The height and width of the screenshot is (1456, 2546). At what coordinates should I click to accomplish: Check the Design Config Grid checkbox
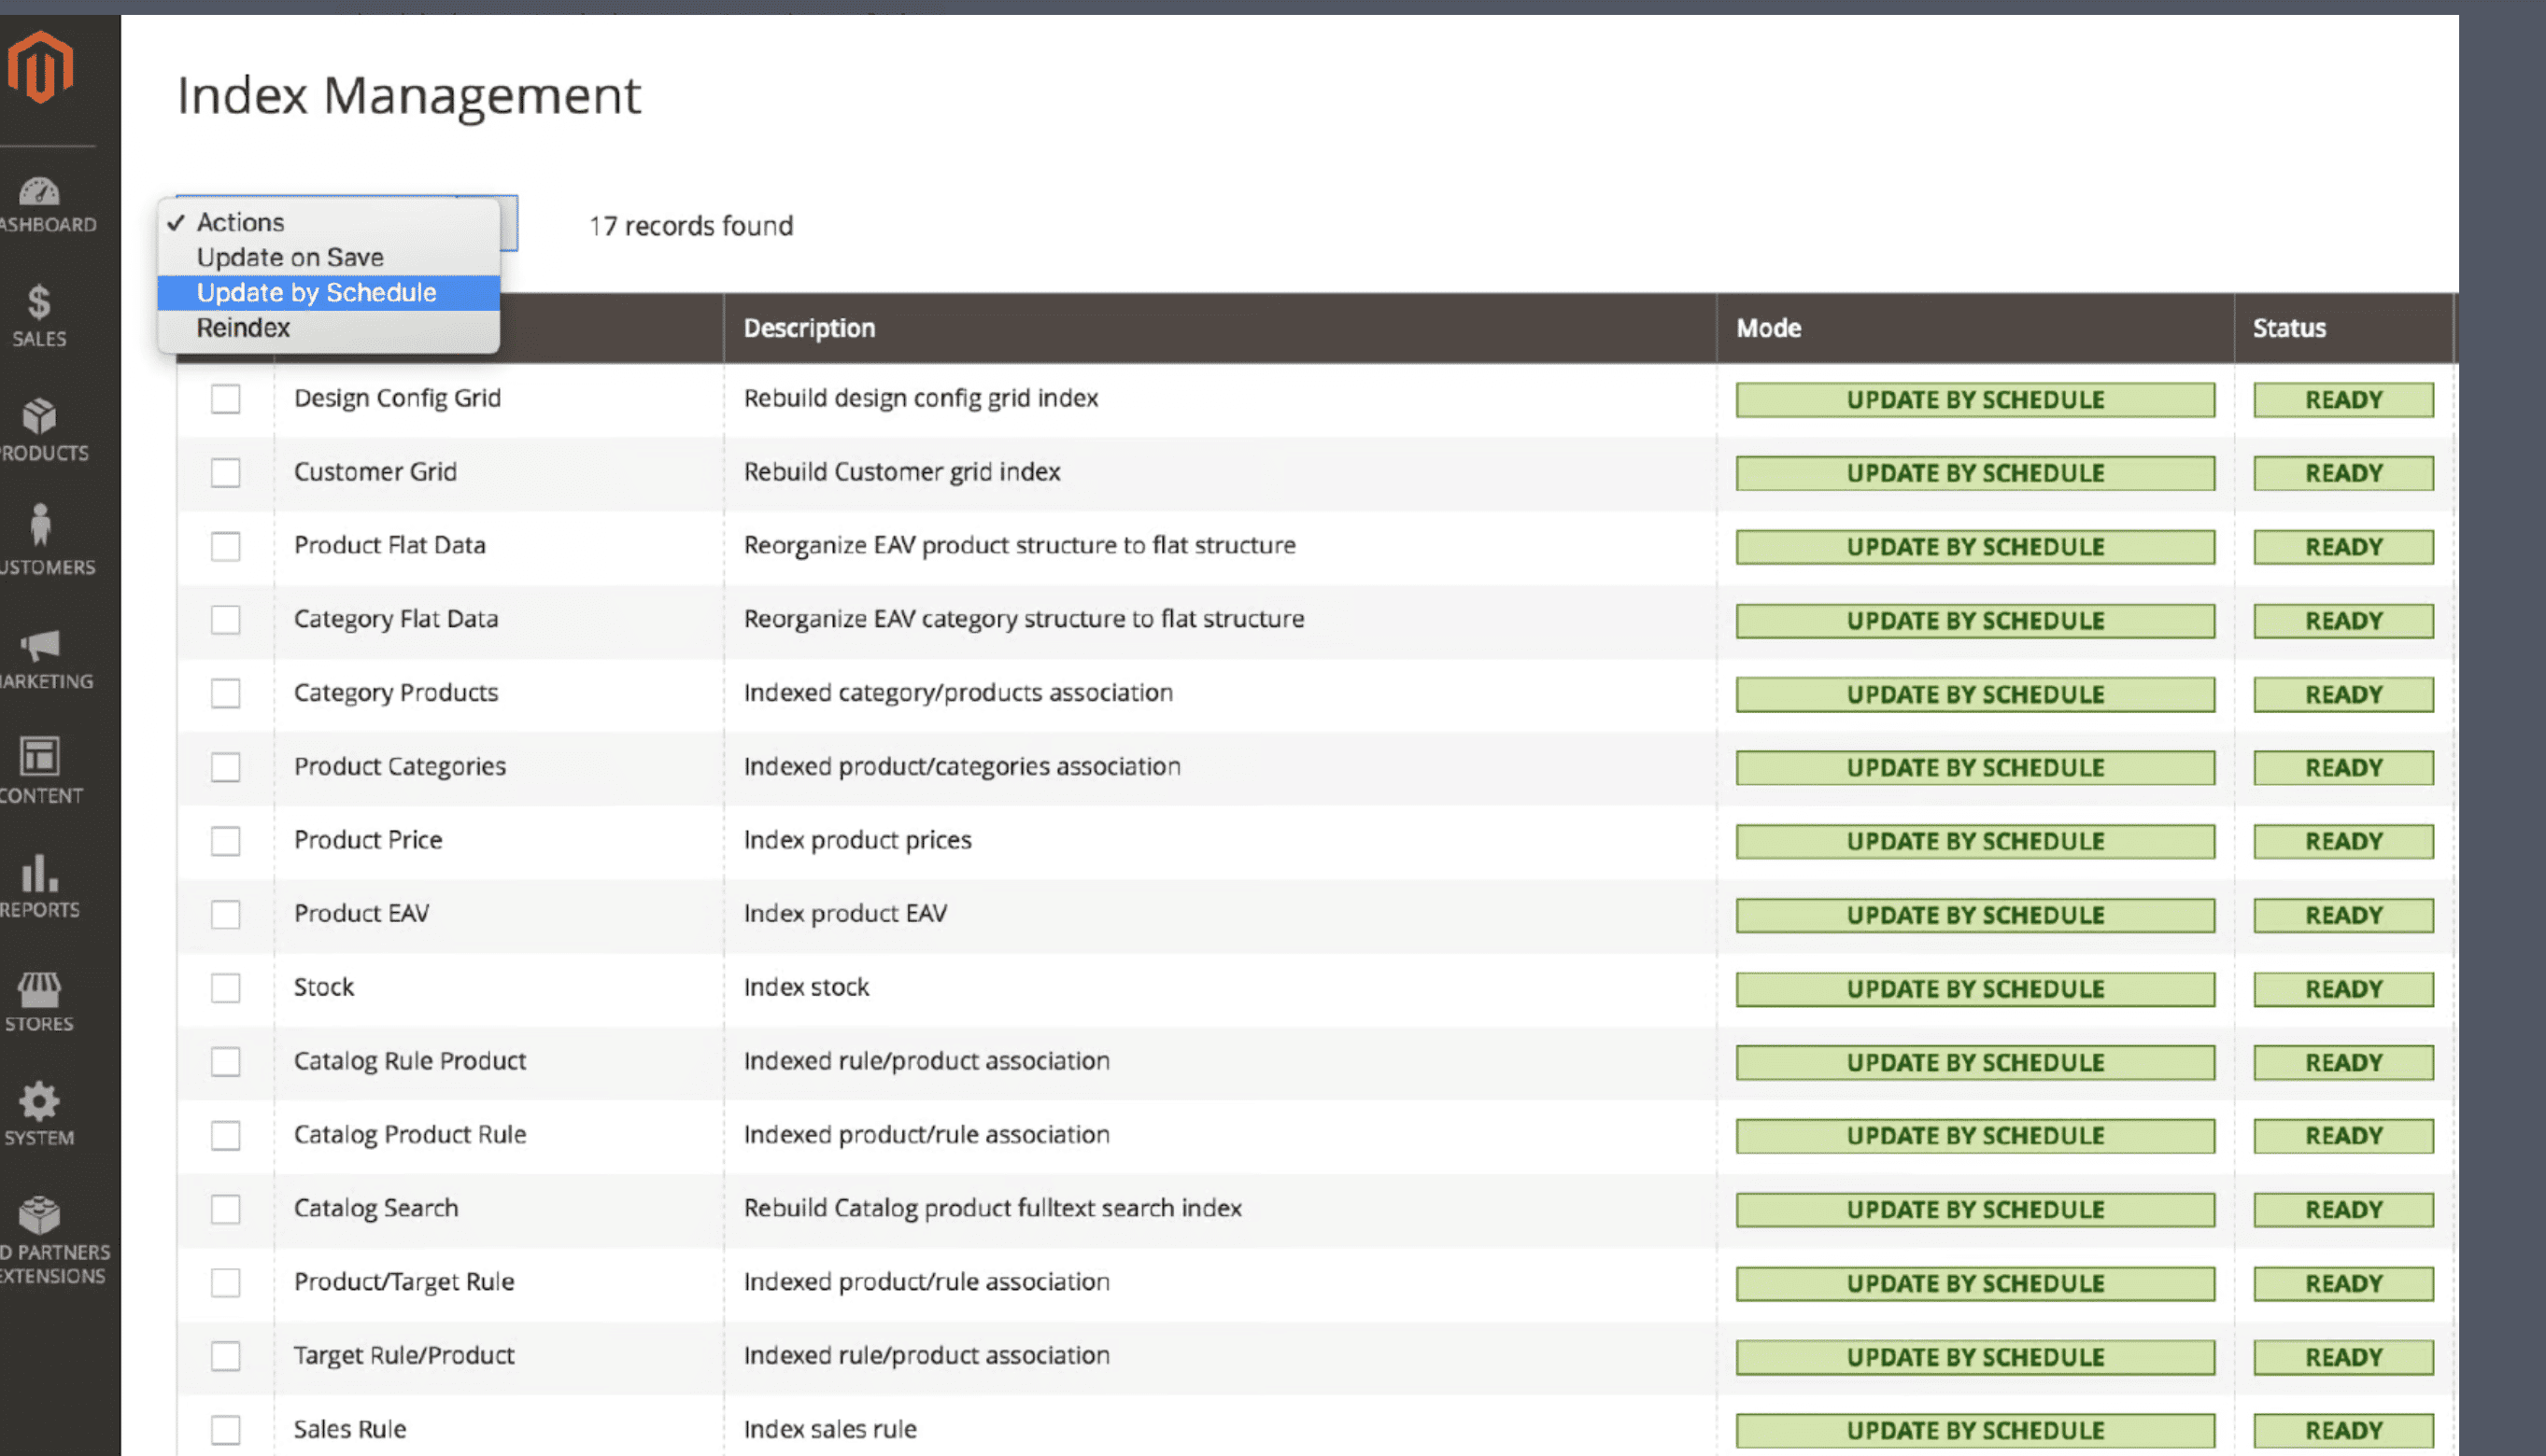click(x=226, y=399)
